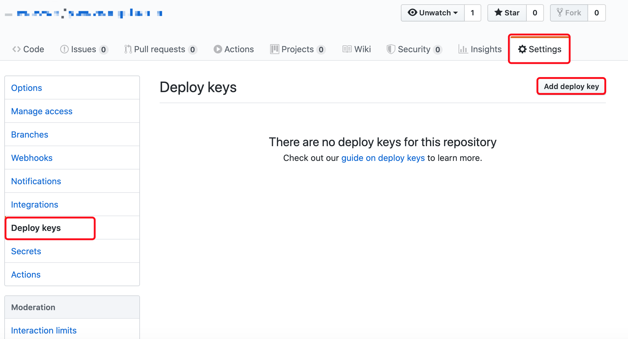Open Interaction limits under Moderation
Image resolution: width=628 pixels, height=339 pixels.
point(44,330)
